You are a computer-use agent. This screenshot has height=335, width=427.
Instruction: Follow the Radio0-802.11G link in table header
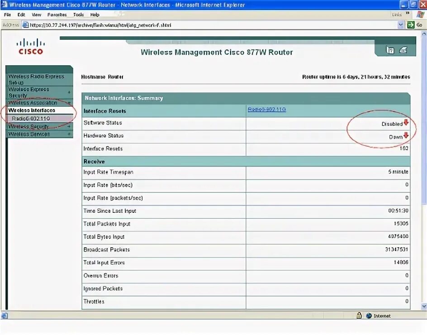(x=266, y=109)
